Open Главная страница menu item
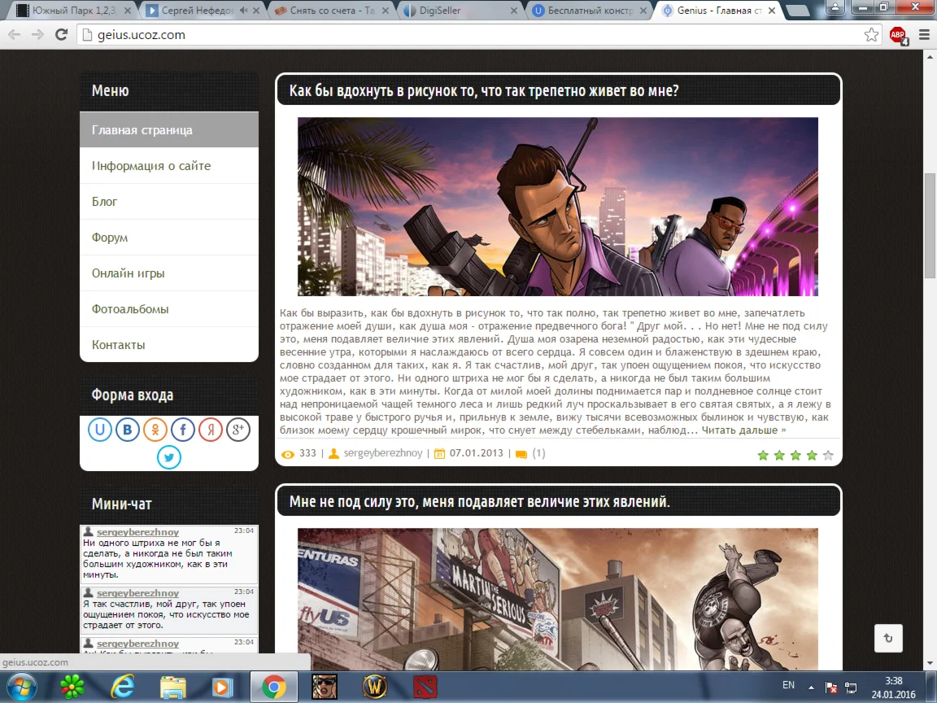This screenshot has height=703, width=937. click(169, 129)
